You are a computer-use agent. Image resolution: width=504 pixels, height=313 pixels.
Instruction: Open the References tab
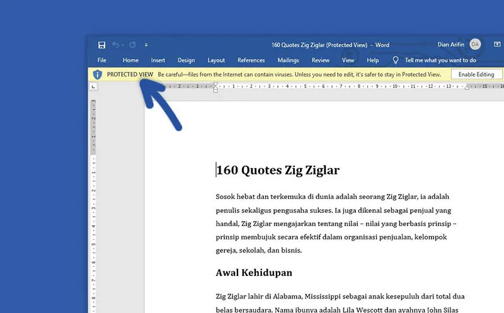coord(251,60)
